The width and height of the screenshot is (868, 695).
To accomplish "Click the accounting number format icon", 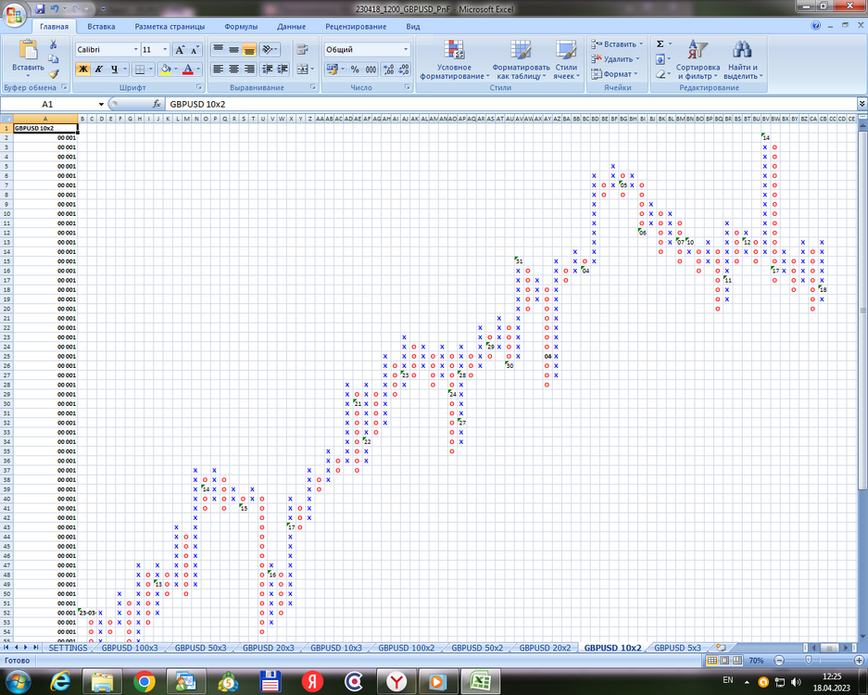I will (x=332, y=69).
